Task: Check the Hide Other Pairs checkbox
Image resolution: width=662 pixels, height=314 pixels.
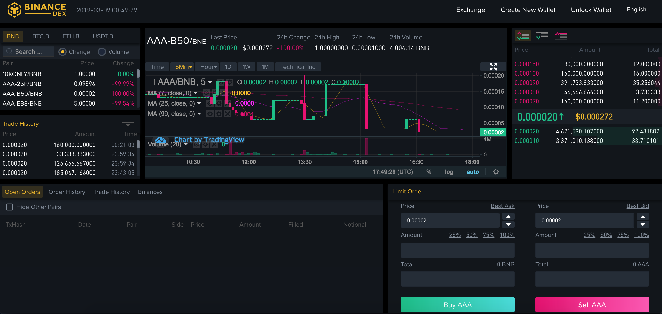Action: [10, 207]
